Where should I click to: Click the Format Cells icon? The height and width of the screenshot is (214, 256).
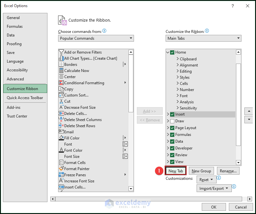pos(61,162)
